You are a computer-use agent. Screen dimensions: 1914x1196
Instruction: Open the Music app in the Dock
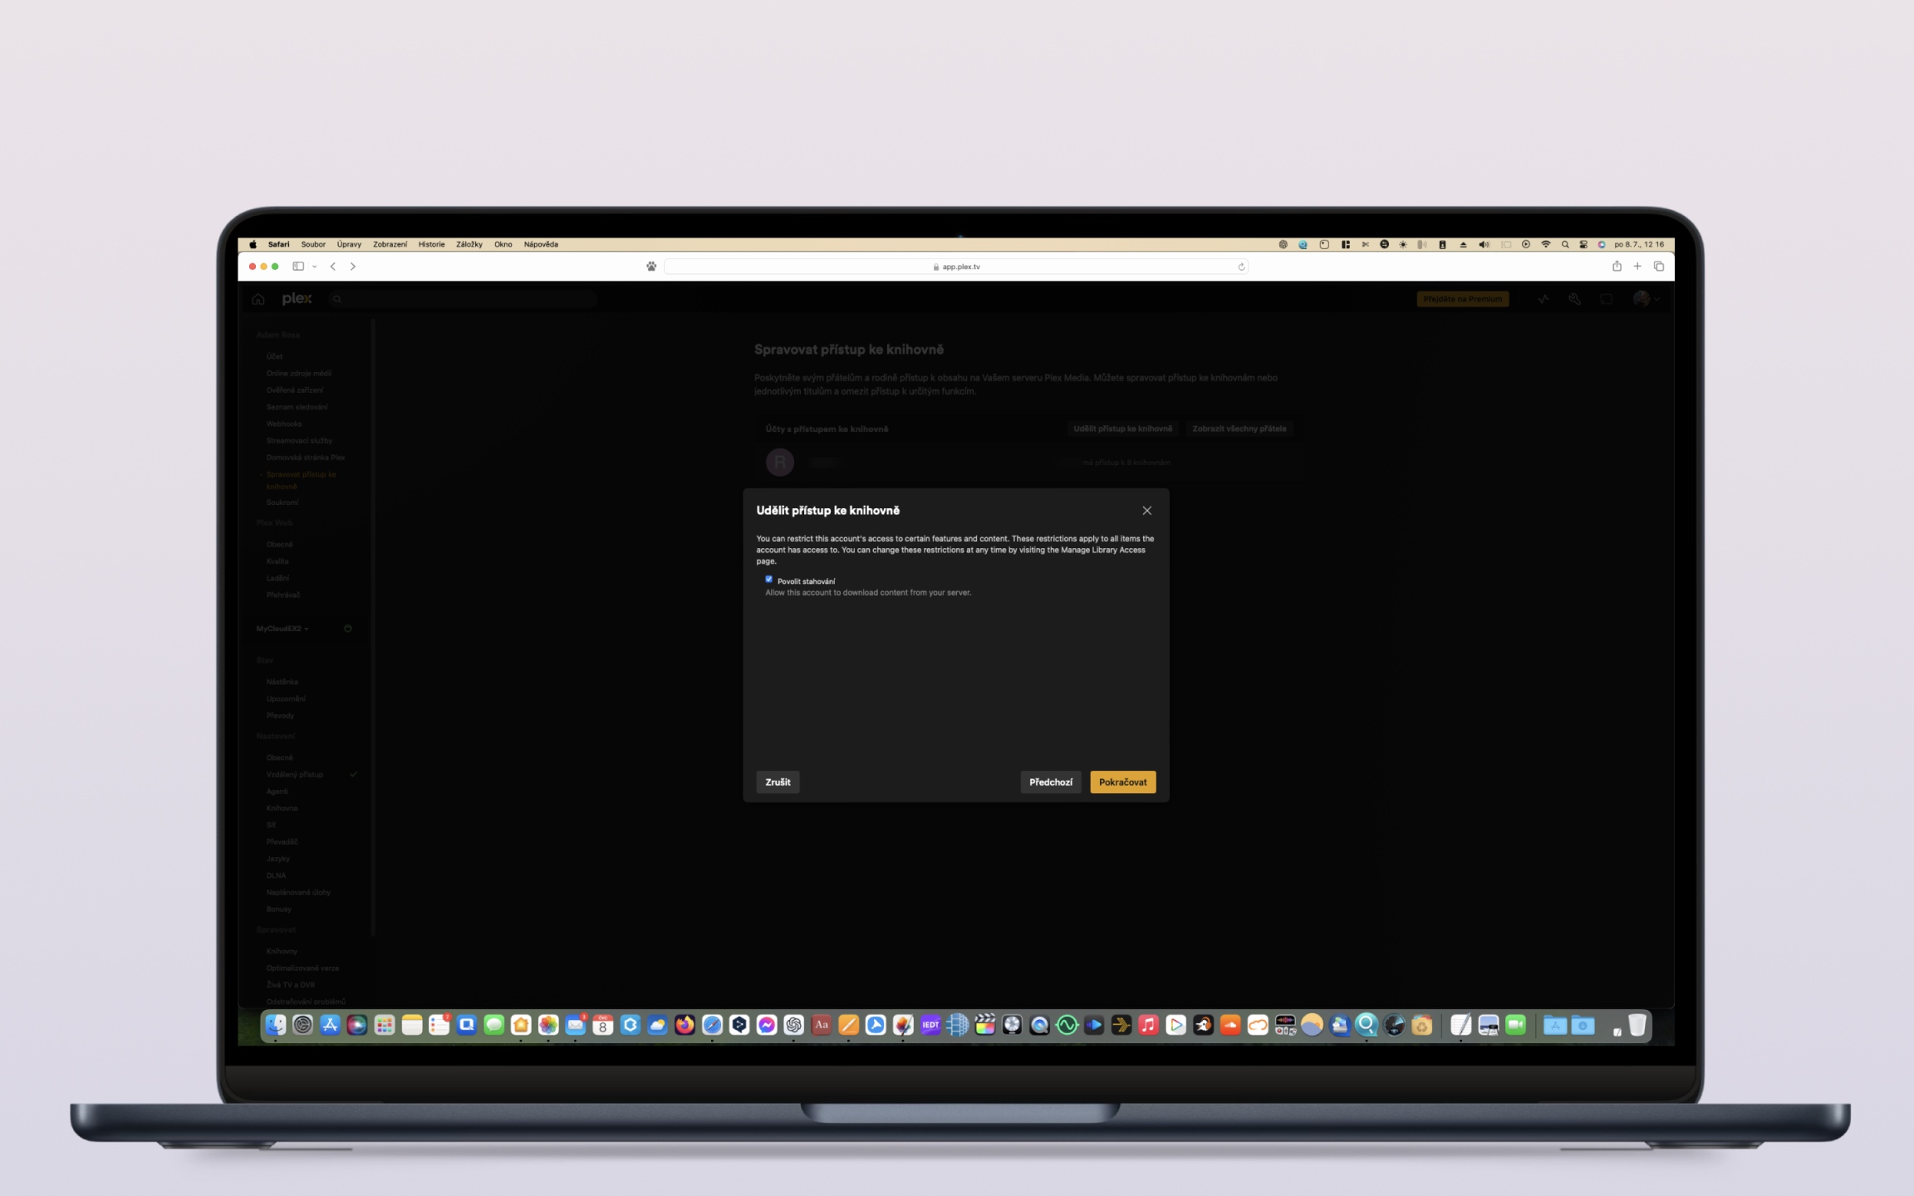[x=1148, y=1025]
